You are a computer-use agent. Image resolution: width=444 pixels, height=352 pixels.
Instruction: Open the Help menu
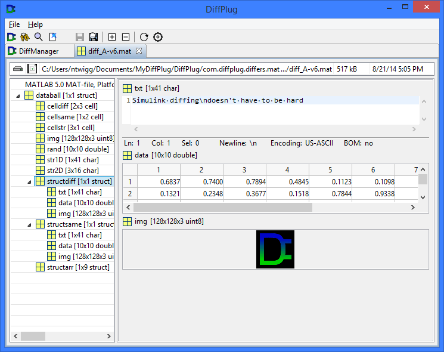tap(35, 24)
